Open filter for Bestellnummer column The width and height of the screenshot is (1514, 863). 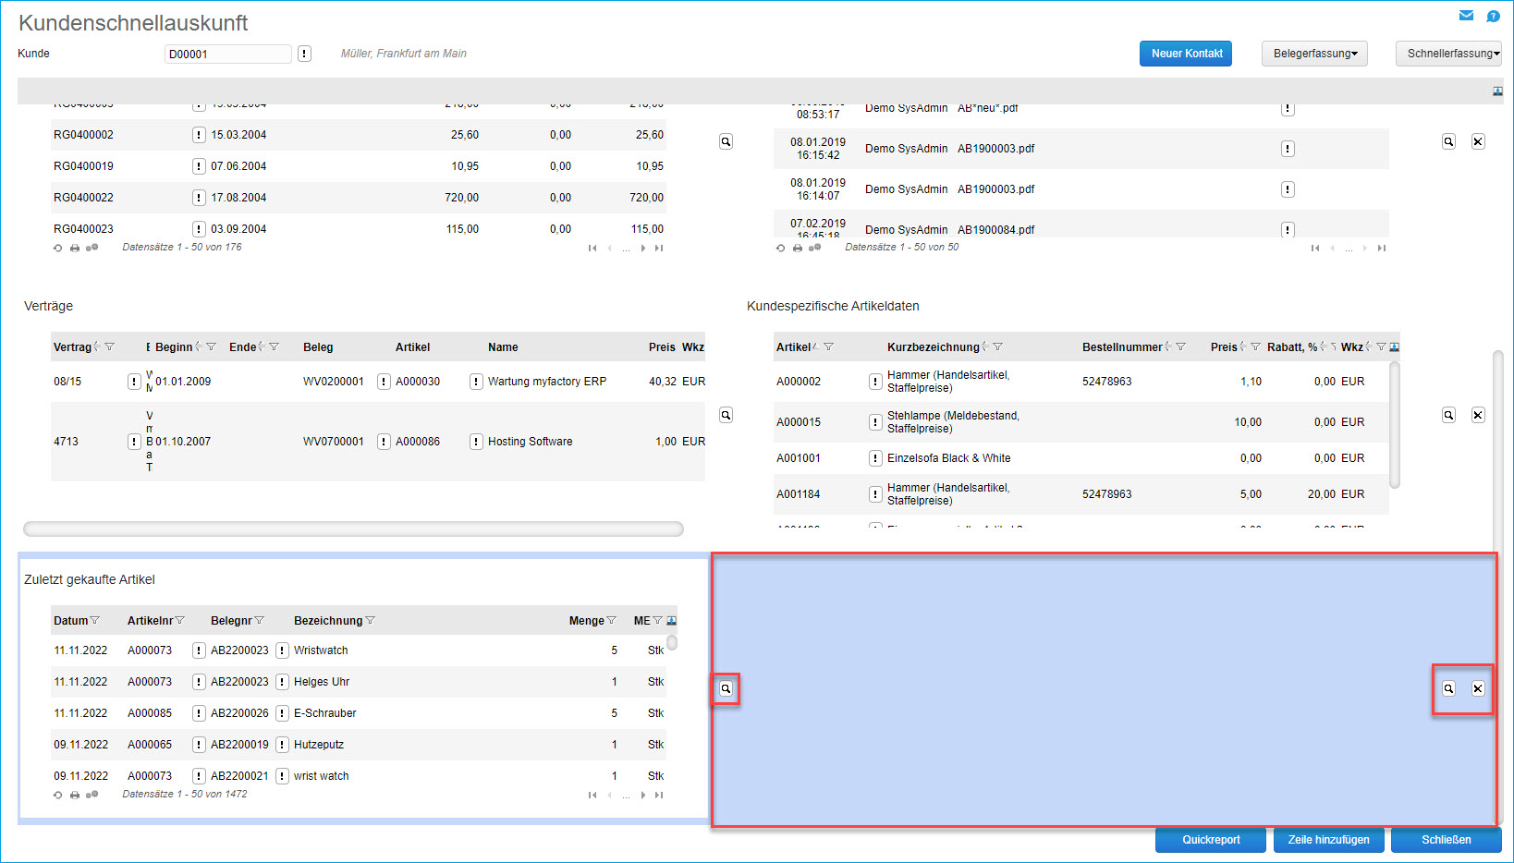[1180, 347]
